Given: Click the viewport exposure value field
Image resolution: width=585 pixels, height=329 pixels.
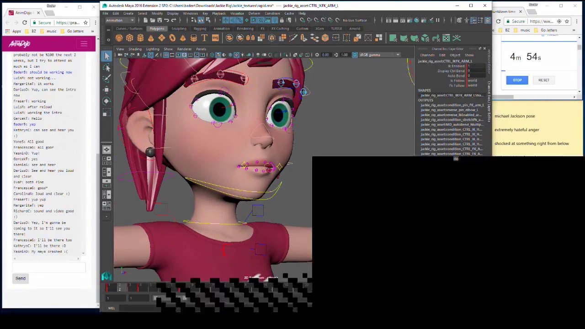Looking at the screenshot, I should [x=325, y=55].
